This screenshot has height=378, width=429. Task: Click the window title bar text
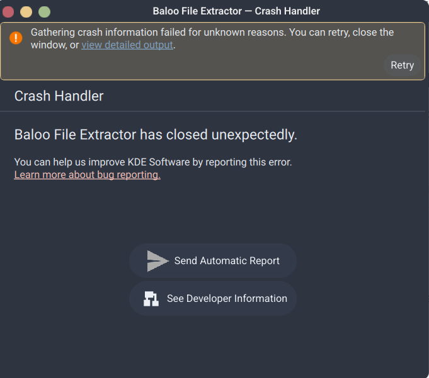point(236,11)
